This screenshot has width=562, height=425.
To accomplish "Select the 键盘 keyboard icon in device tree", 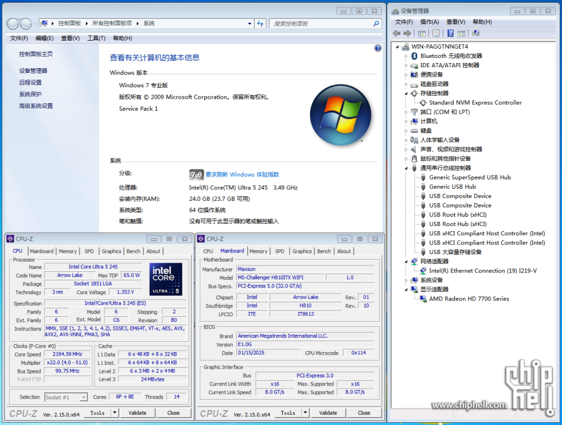I will (414, 131).
